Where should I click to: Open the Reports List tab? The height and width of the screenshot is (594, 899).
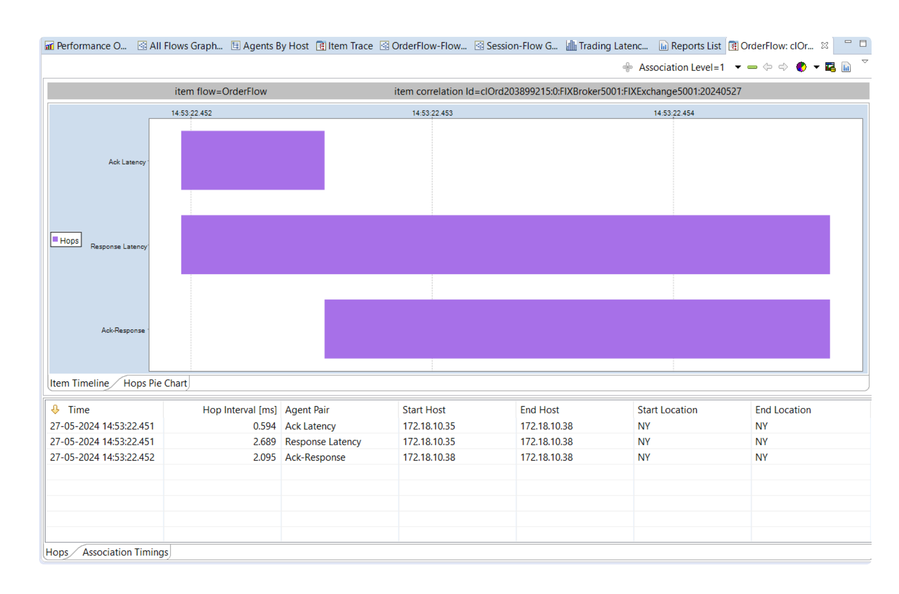(690, 46)
